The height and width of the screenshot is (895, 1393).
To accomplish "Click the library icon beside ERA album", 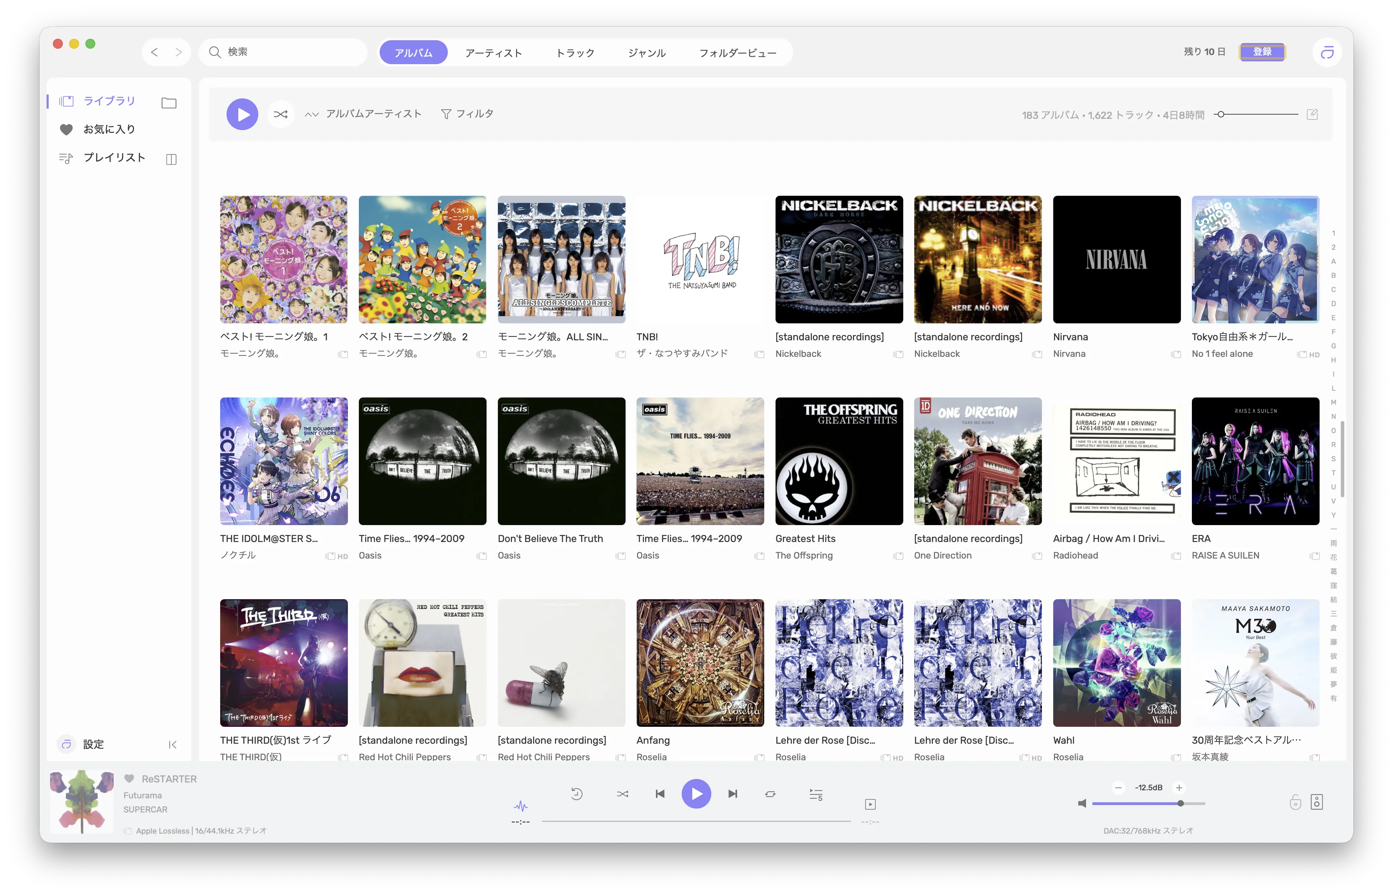I will pos(1314,556).
